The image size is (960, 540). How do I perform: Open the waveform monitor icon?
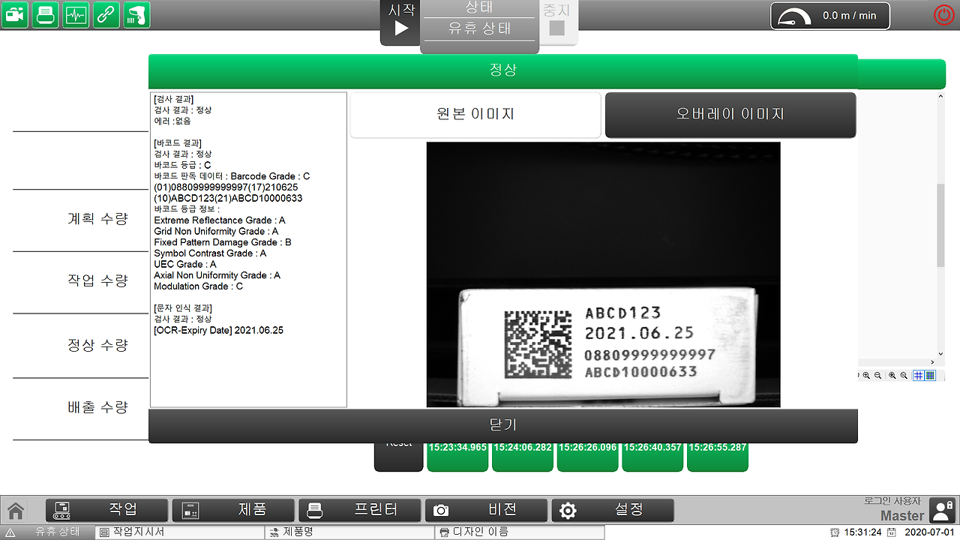point(76,15)
